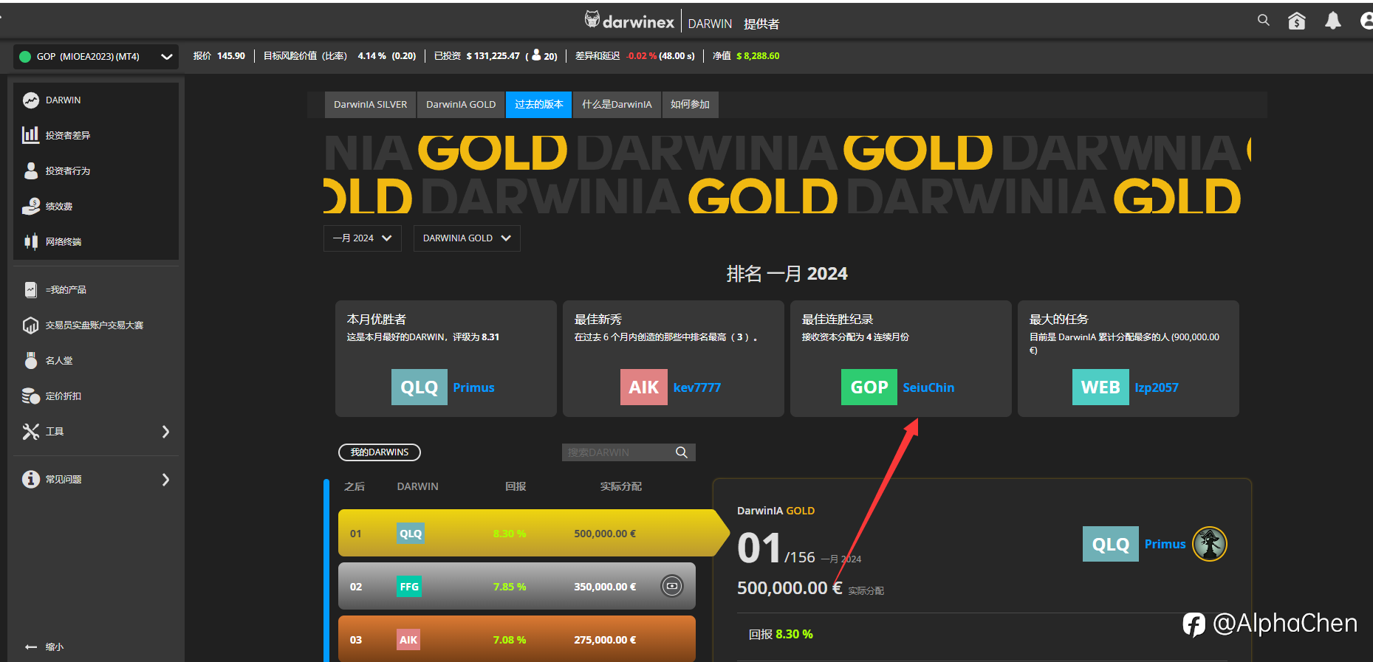Screen dimensions: 1373x662
Task: Click the GOP badge in 最佳连胜纪录 card
Action: click(869, 387)
